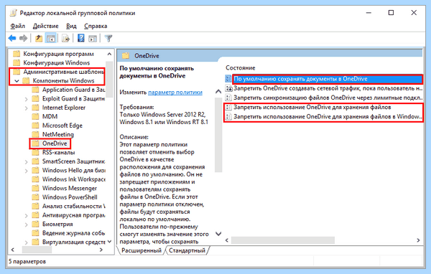Click policy list horizontal scroll left arrow
The width and height of the screenshot is (431, 274).
coord(227,240)
